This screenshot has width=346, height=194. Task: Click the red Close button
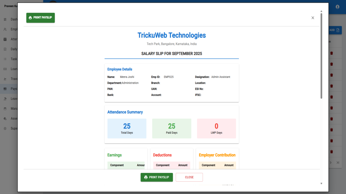[189, 177]
